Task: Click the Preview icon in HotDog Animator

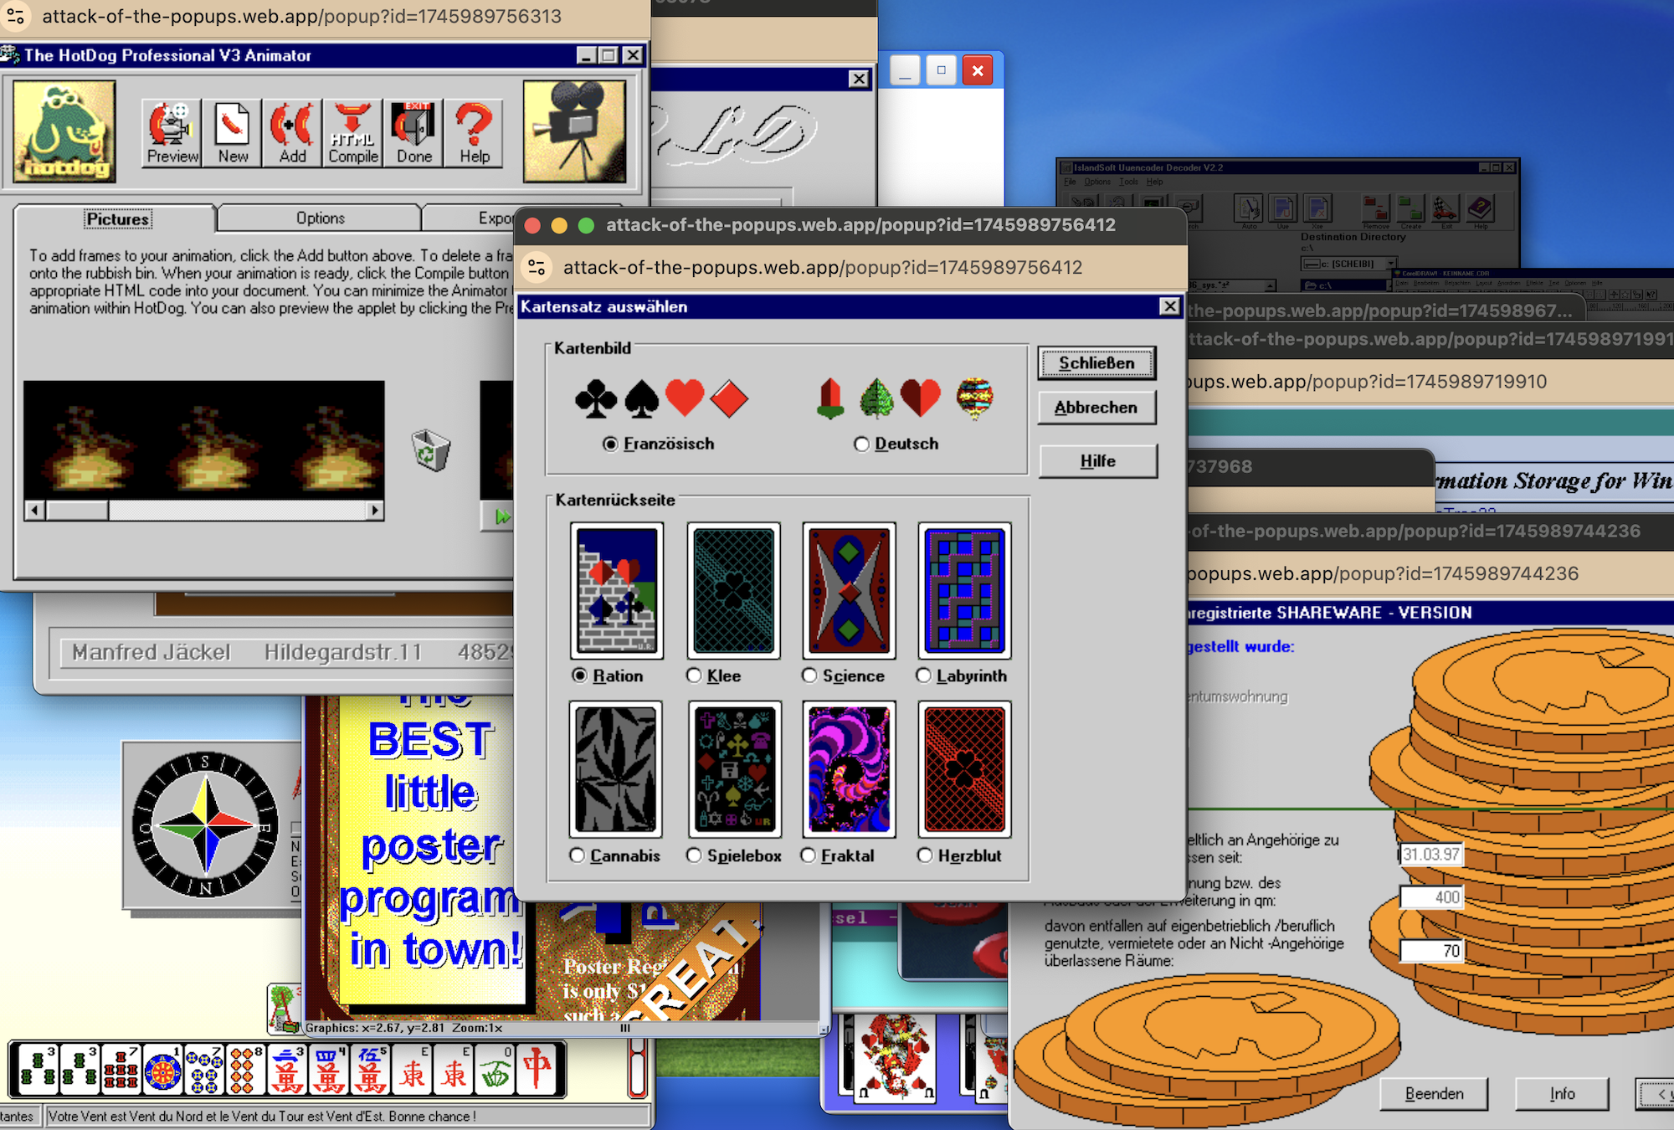Action: pos(172,133)
